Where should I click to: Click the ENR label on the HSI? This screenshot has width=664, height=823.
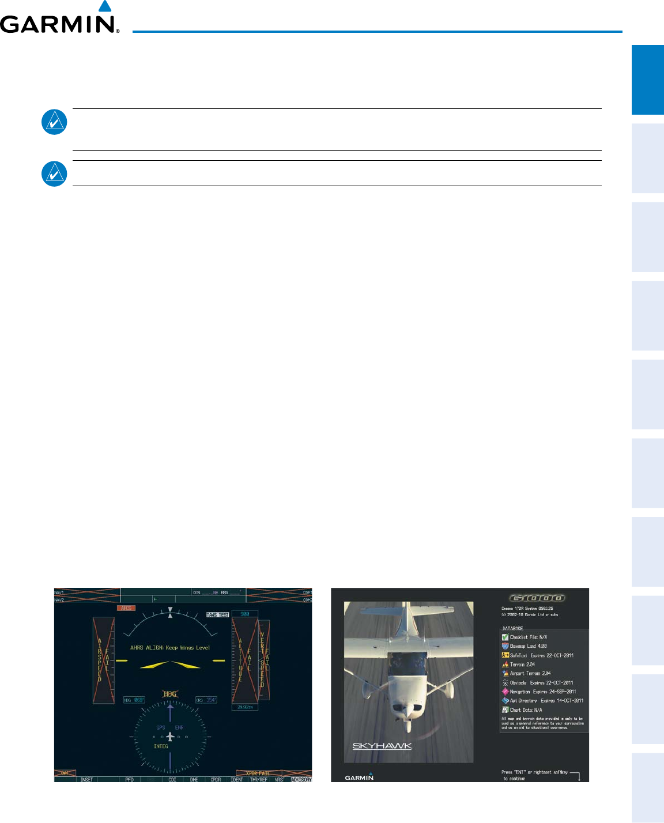(x=179, y=727)
